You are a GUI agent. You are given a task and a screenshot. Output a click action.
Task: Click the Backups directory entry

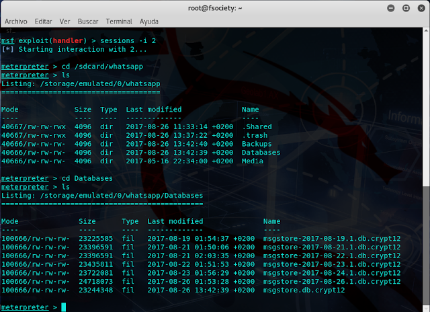[257, 144]
